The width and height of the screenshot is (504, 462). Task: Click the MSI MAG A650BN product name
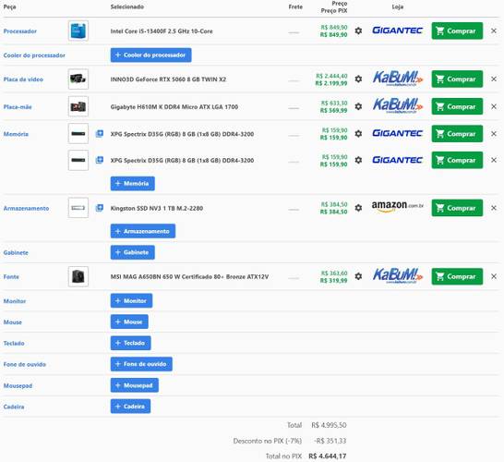point(189,276)
